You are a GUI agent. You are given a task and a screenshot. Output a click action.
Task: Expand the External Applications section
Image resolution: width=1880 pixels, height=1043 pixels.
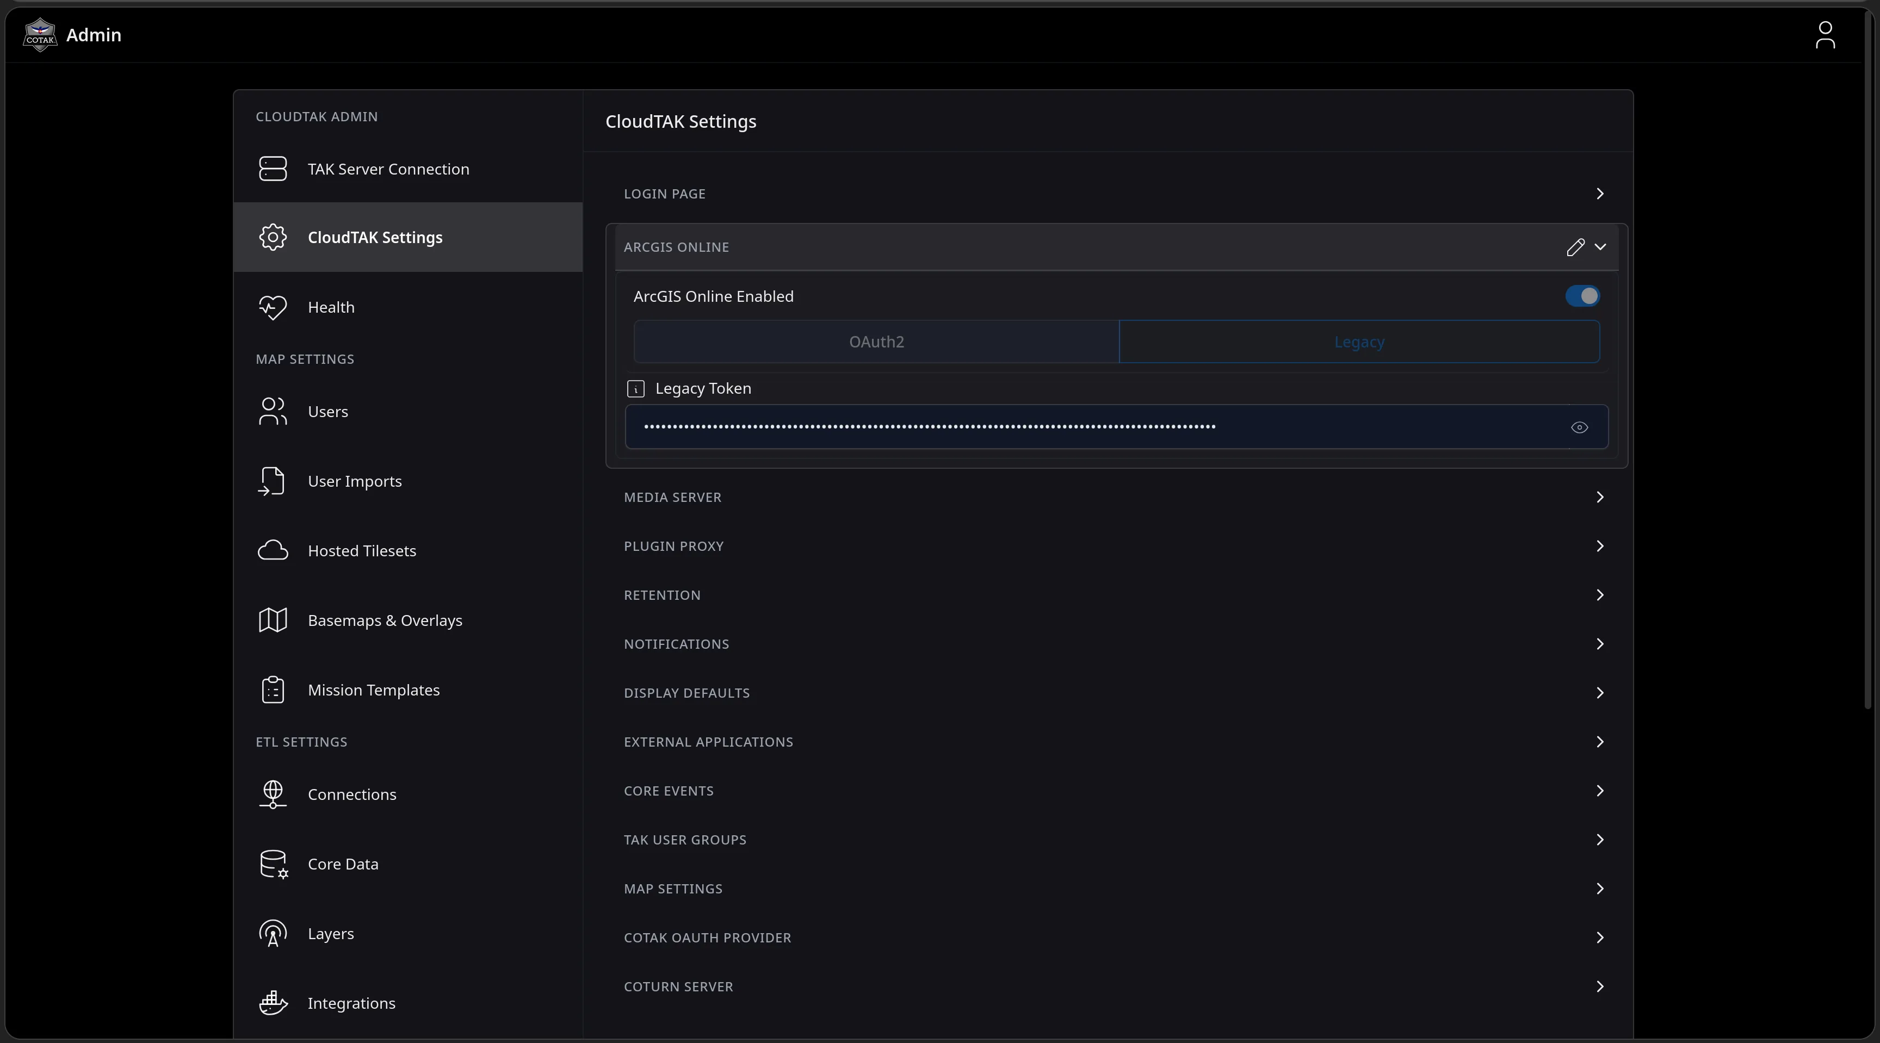click(x=1117, y=741)
